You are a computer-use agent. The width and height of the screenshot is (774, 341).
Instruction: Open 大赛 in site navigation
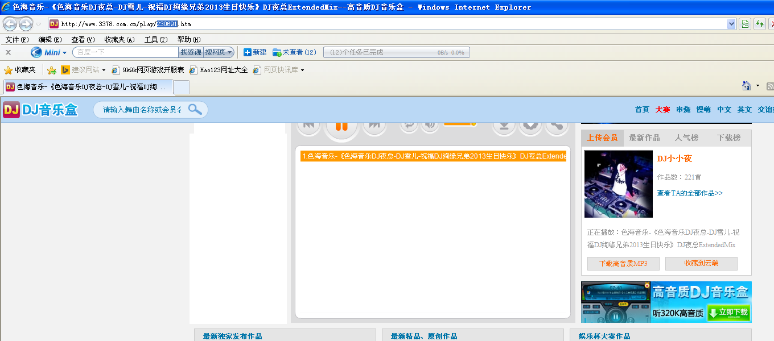[662, 110]
